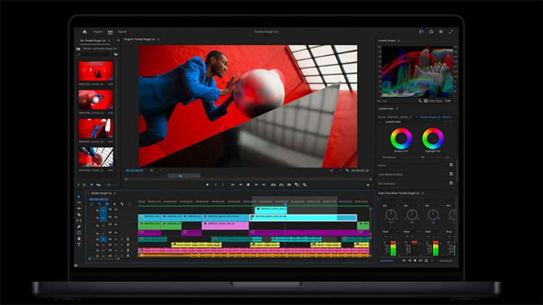Select the Rectangle tool
The height and width of the screenshot is (305, 543).
(x=79, y=233)
